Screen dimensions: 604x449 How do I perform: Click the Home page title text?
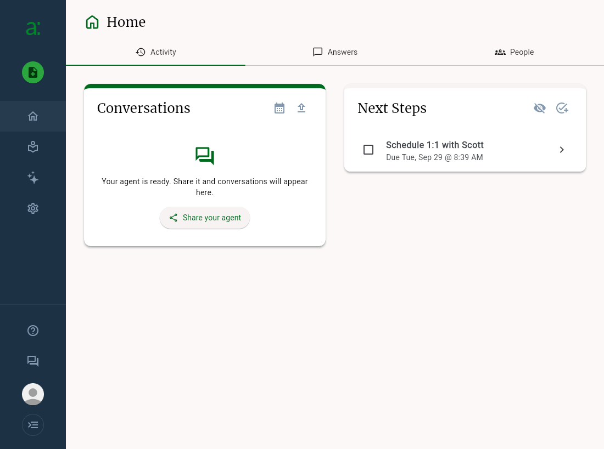(x=126, y=22)
